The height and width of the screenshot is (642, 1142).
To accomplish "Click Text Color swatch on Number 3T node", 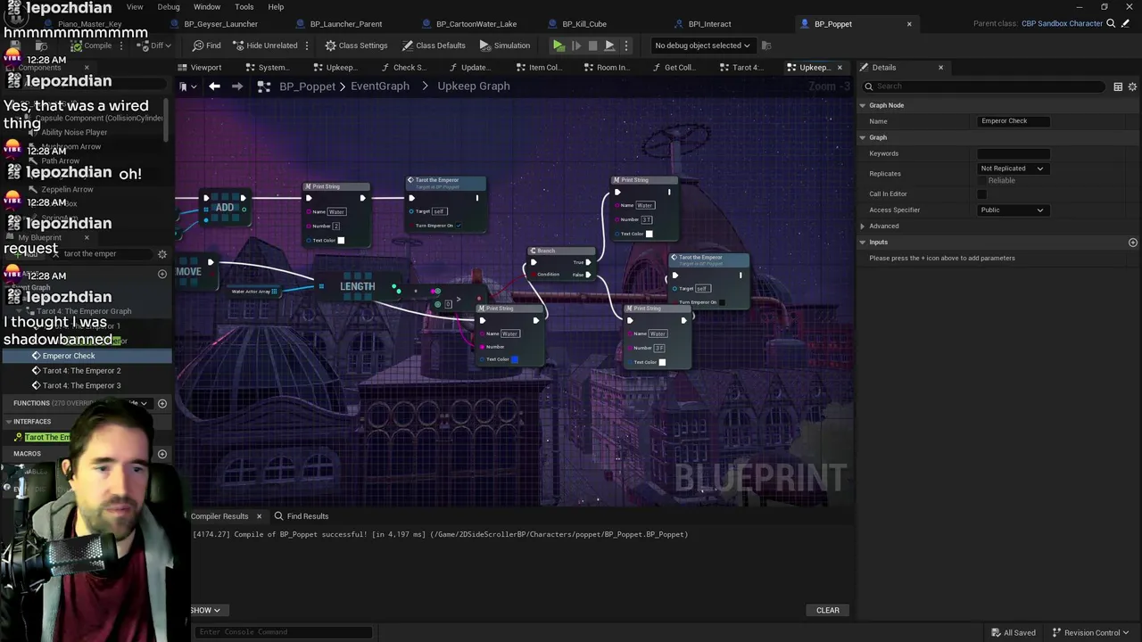I will [649, 234].
